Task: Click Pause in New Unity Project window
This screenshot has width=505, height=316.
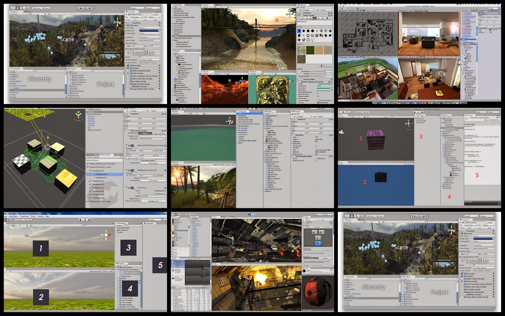Action: [85, 220]
